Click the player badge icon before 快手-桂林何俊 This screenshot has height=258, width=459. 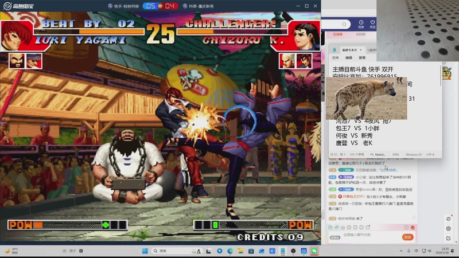pyautogui.click(x=110, y=6)
